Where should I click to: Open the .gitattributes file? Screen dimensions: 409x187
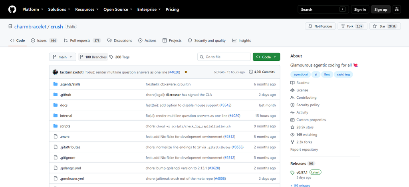70,147
